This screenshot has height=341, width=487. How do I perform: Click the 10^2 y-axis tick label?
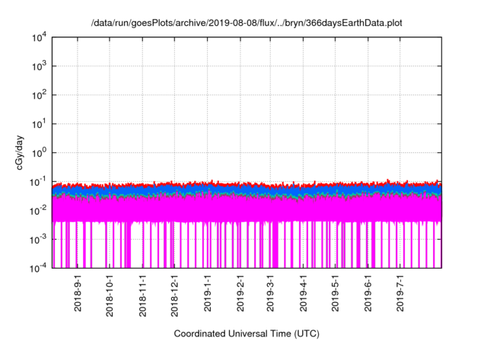39,94
